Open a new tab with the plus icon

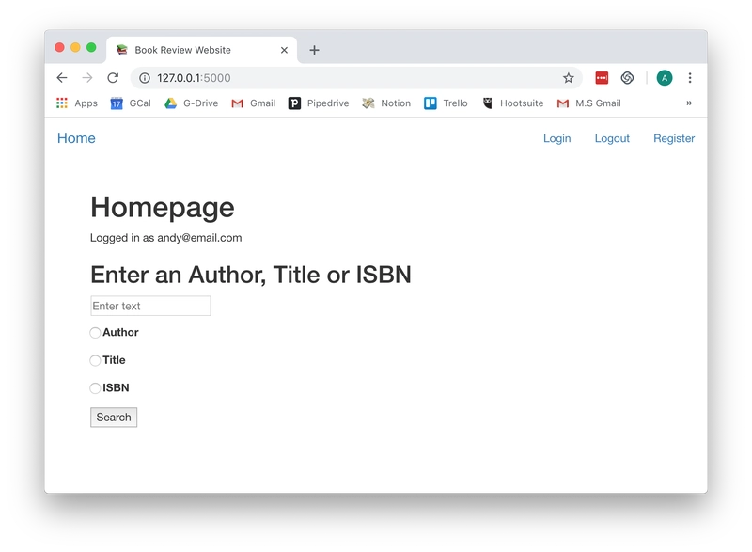[314, 50]
